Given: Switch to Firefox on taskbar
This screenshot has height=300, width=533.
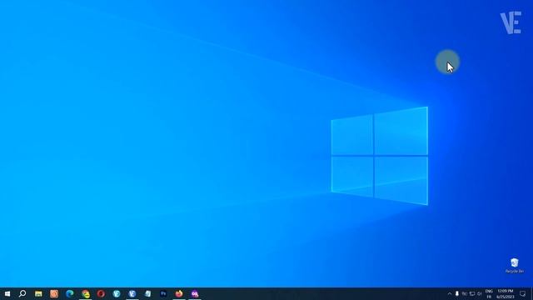Looking at the screenshot, I should point(179,293).
